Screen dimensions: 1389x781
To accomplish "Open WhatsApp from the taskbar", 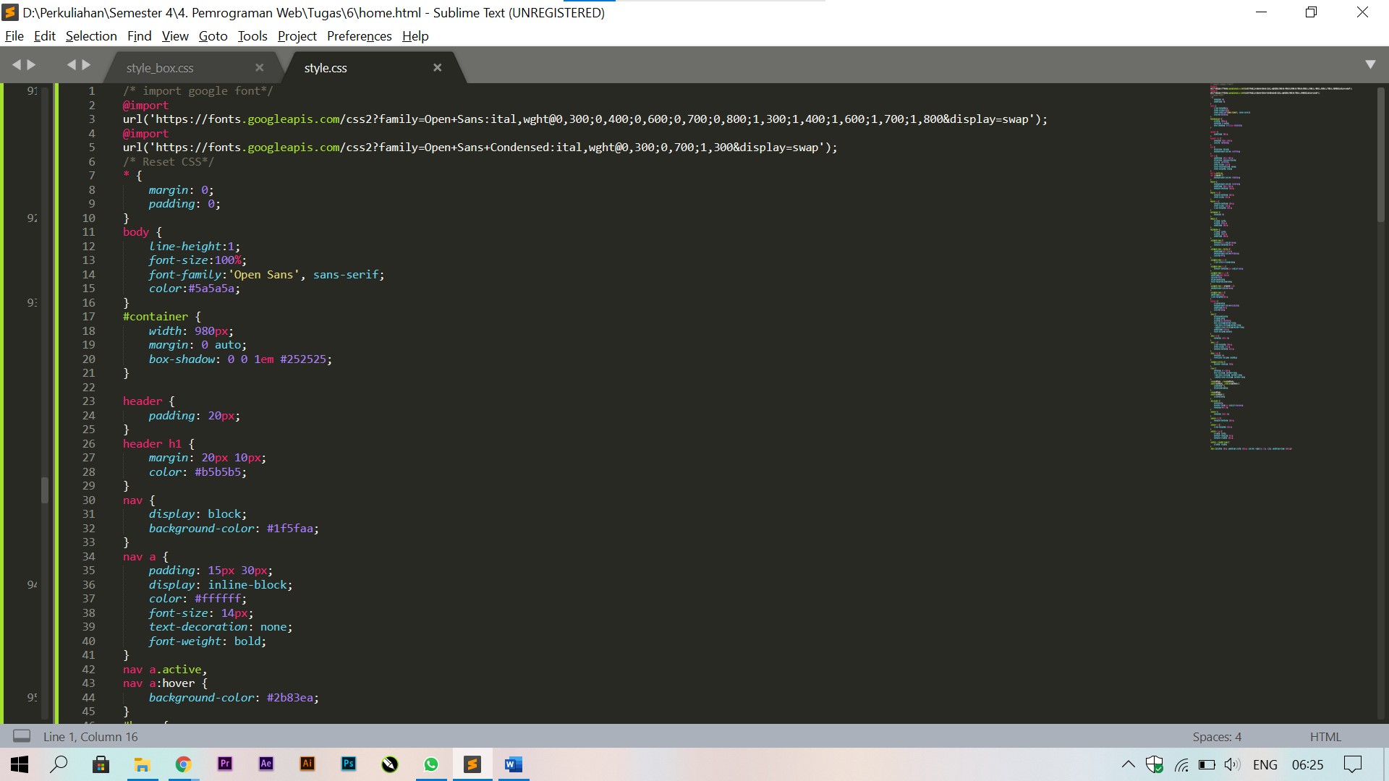I will (x=431, y=764).
